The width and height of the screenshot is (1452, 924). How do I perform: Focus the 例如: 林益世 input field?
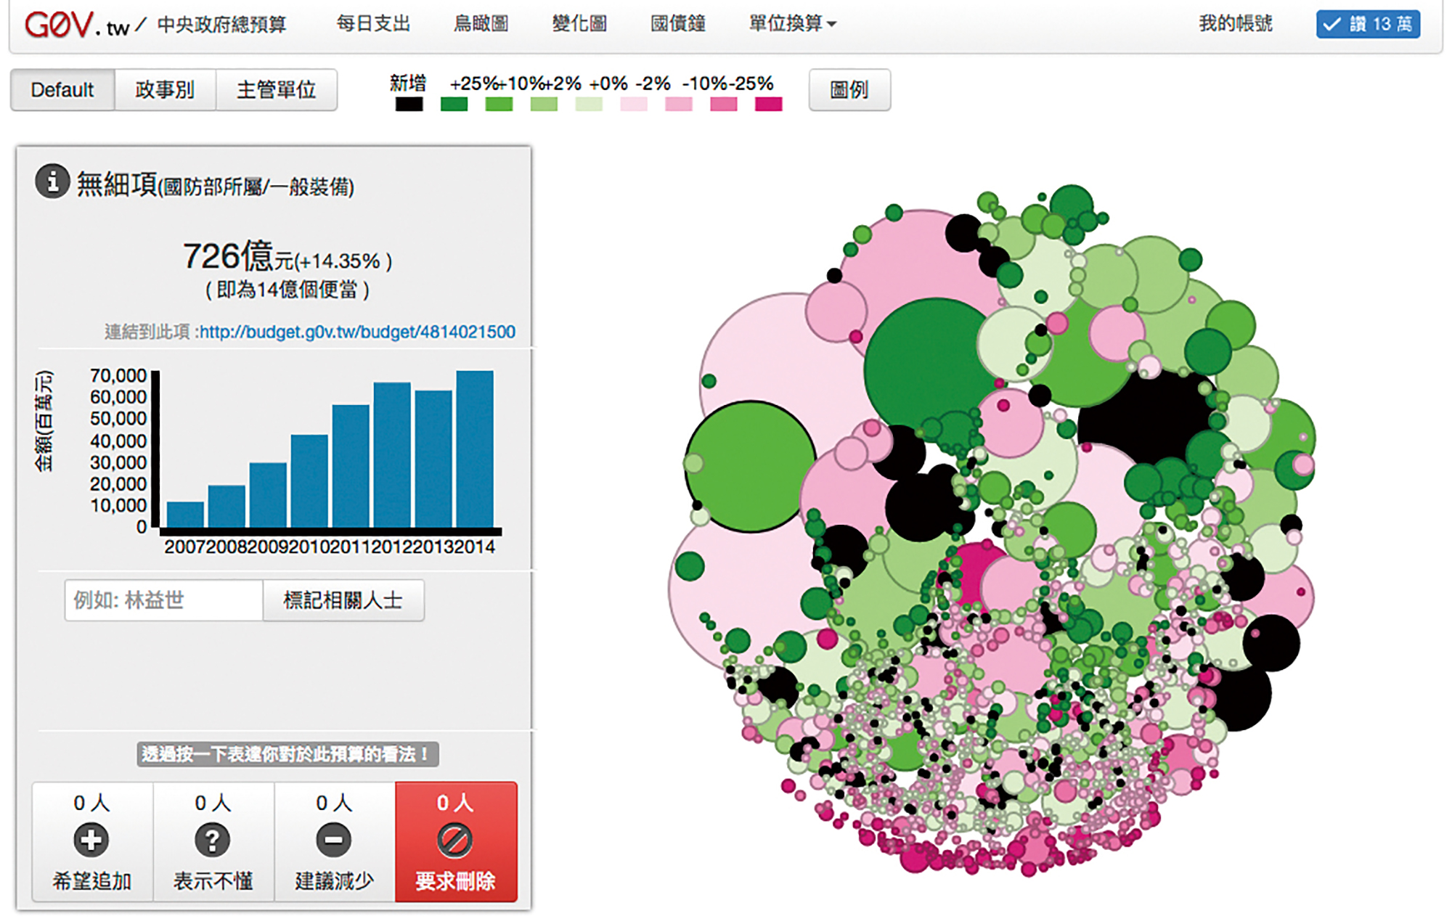pos(164,600)
